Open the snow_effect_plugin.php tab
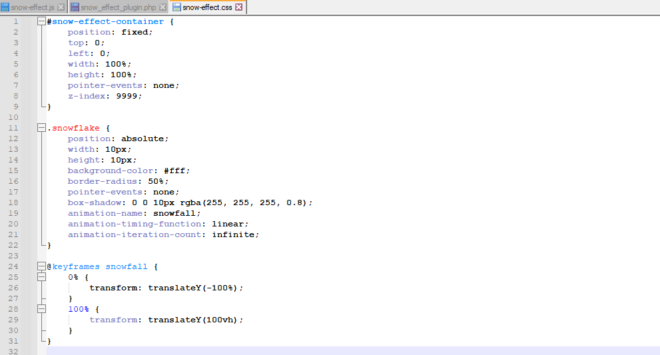The image size is (660, 355). pos(119,7)
